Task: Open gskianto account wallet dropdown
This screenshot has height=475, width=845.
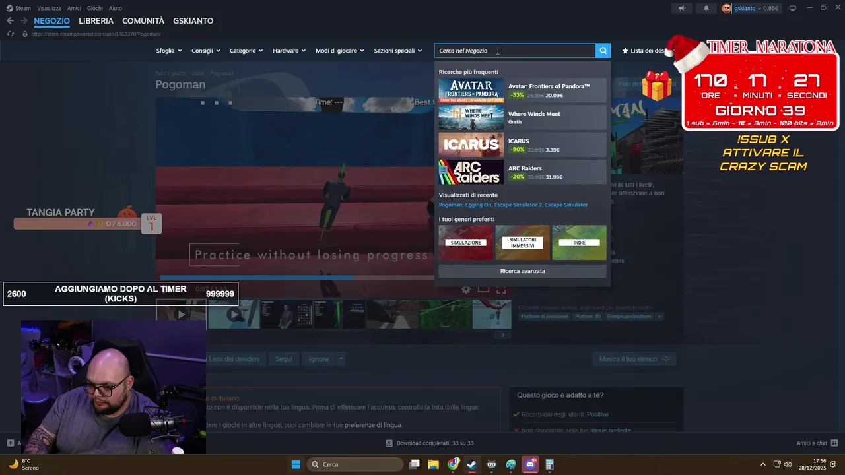Action: click(x=757, y=9)
